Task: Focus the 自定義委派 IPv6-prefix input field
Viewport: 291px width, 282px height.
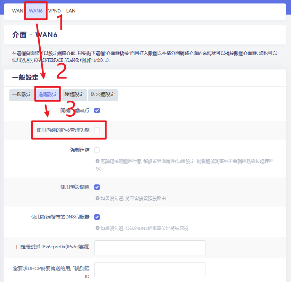Action: click(x=150, y=248)
